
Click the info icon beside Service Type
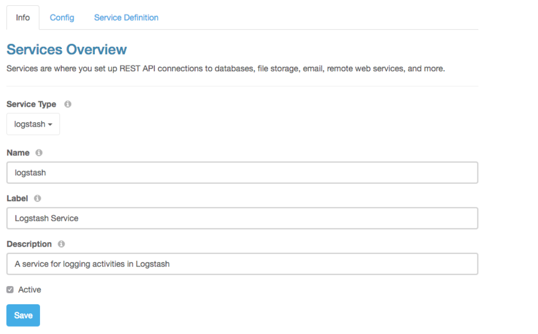coord(67,104)
